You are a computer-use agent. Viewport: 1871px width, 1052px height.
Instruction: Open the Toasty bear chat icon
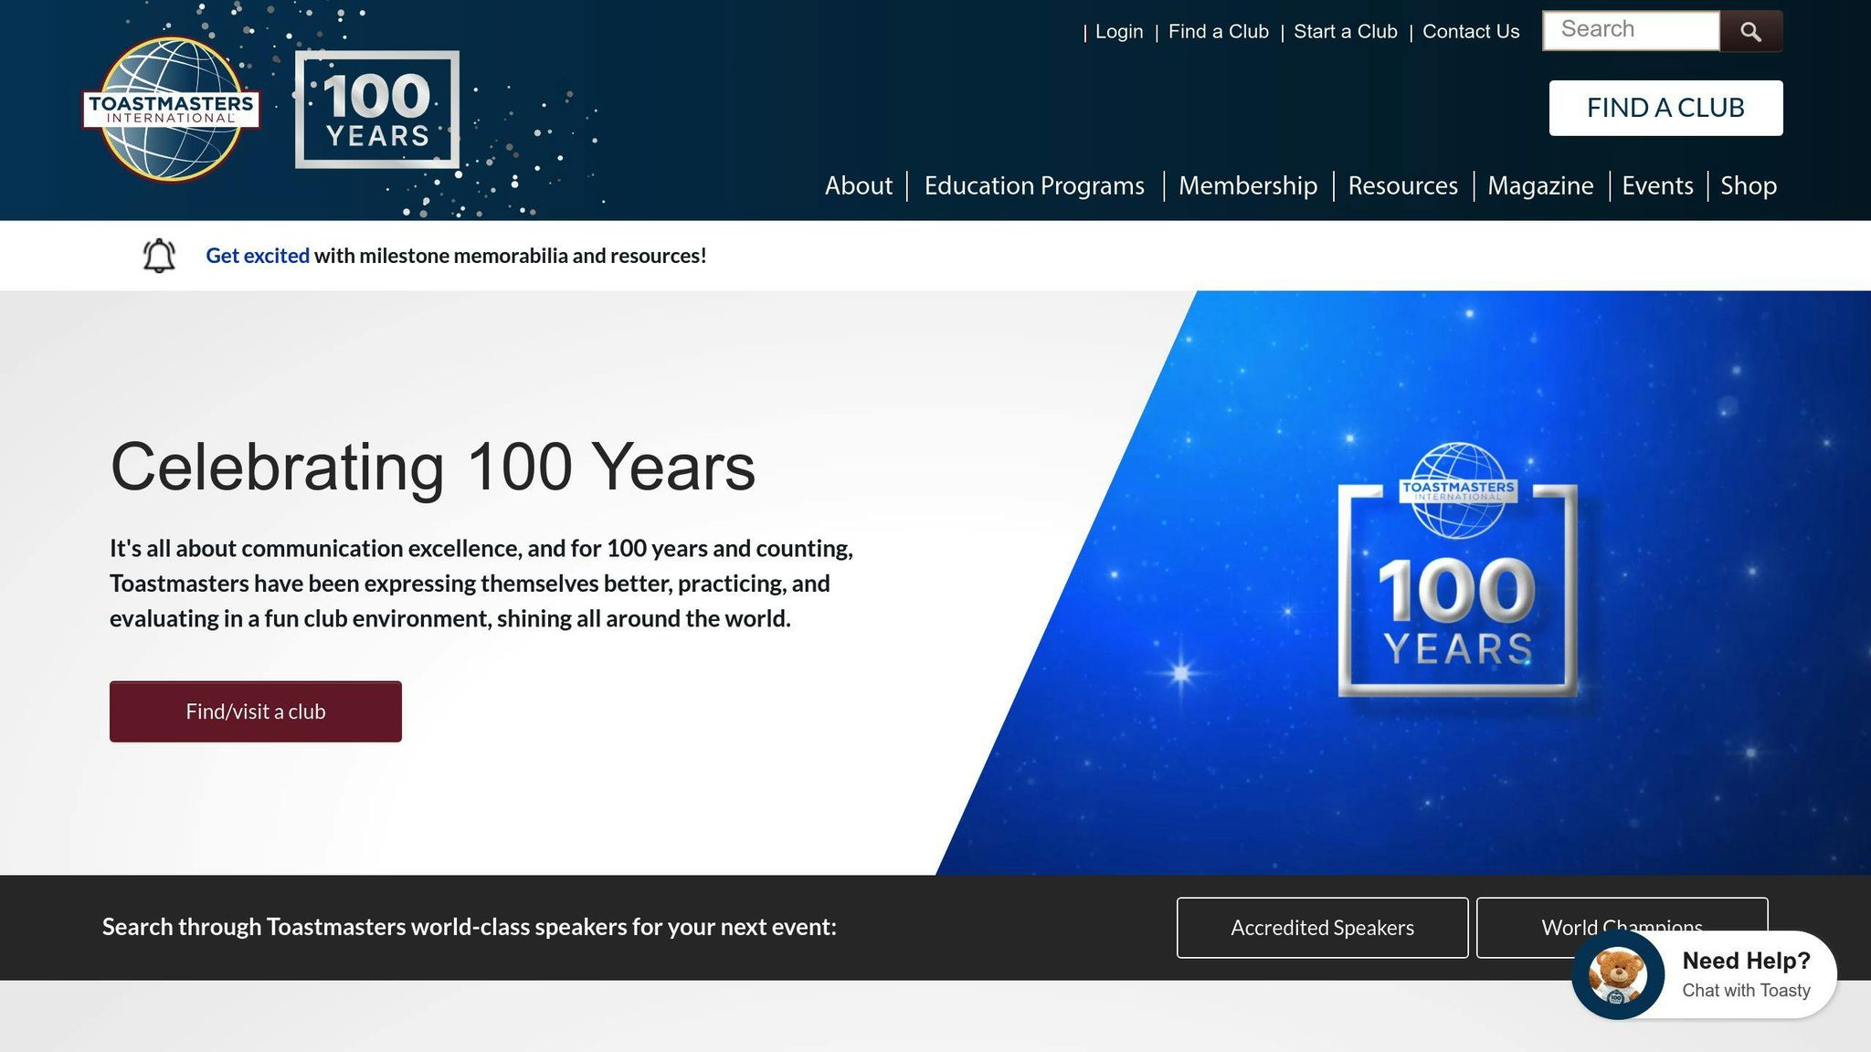[x=1618, y=974]
